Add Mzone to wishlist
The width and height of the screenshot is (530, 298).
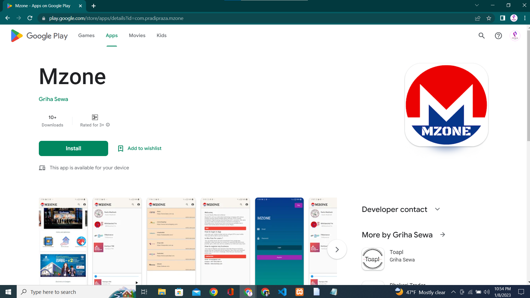[x=140, y=149]
